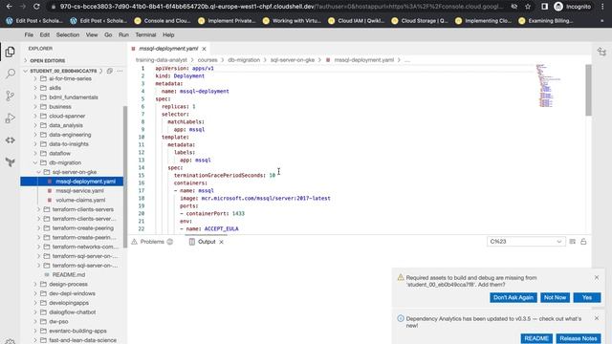Screen dimensions: 612x344
Task: Click the editor vertical scrollbar
Action: tap(588, 91)
